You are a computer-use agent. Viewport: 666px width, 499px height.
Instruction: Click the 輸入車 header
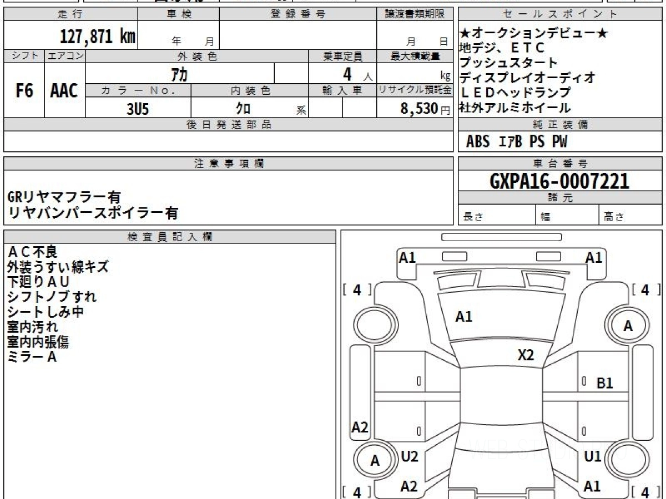tap(342, 90)
